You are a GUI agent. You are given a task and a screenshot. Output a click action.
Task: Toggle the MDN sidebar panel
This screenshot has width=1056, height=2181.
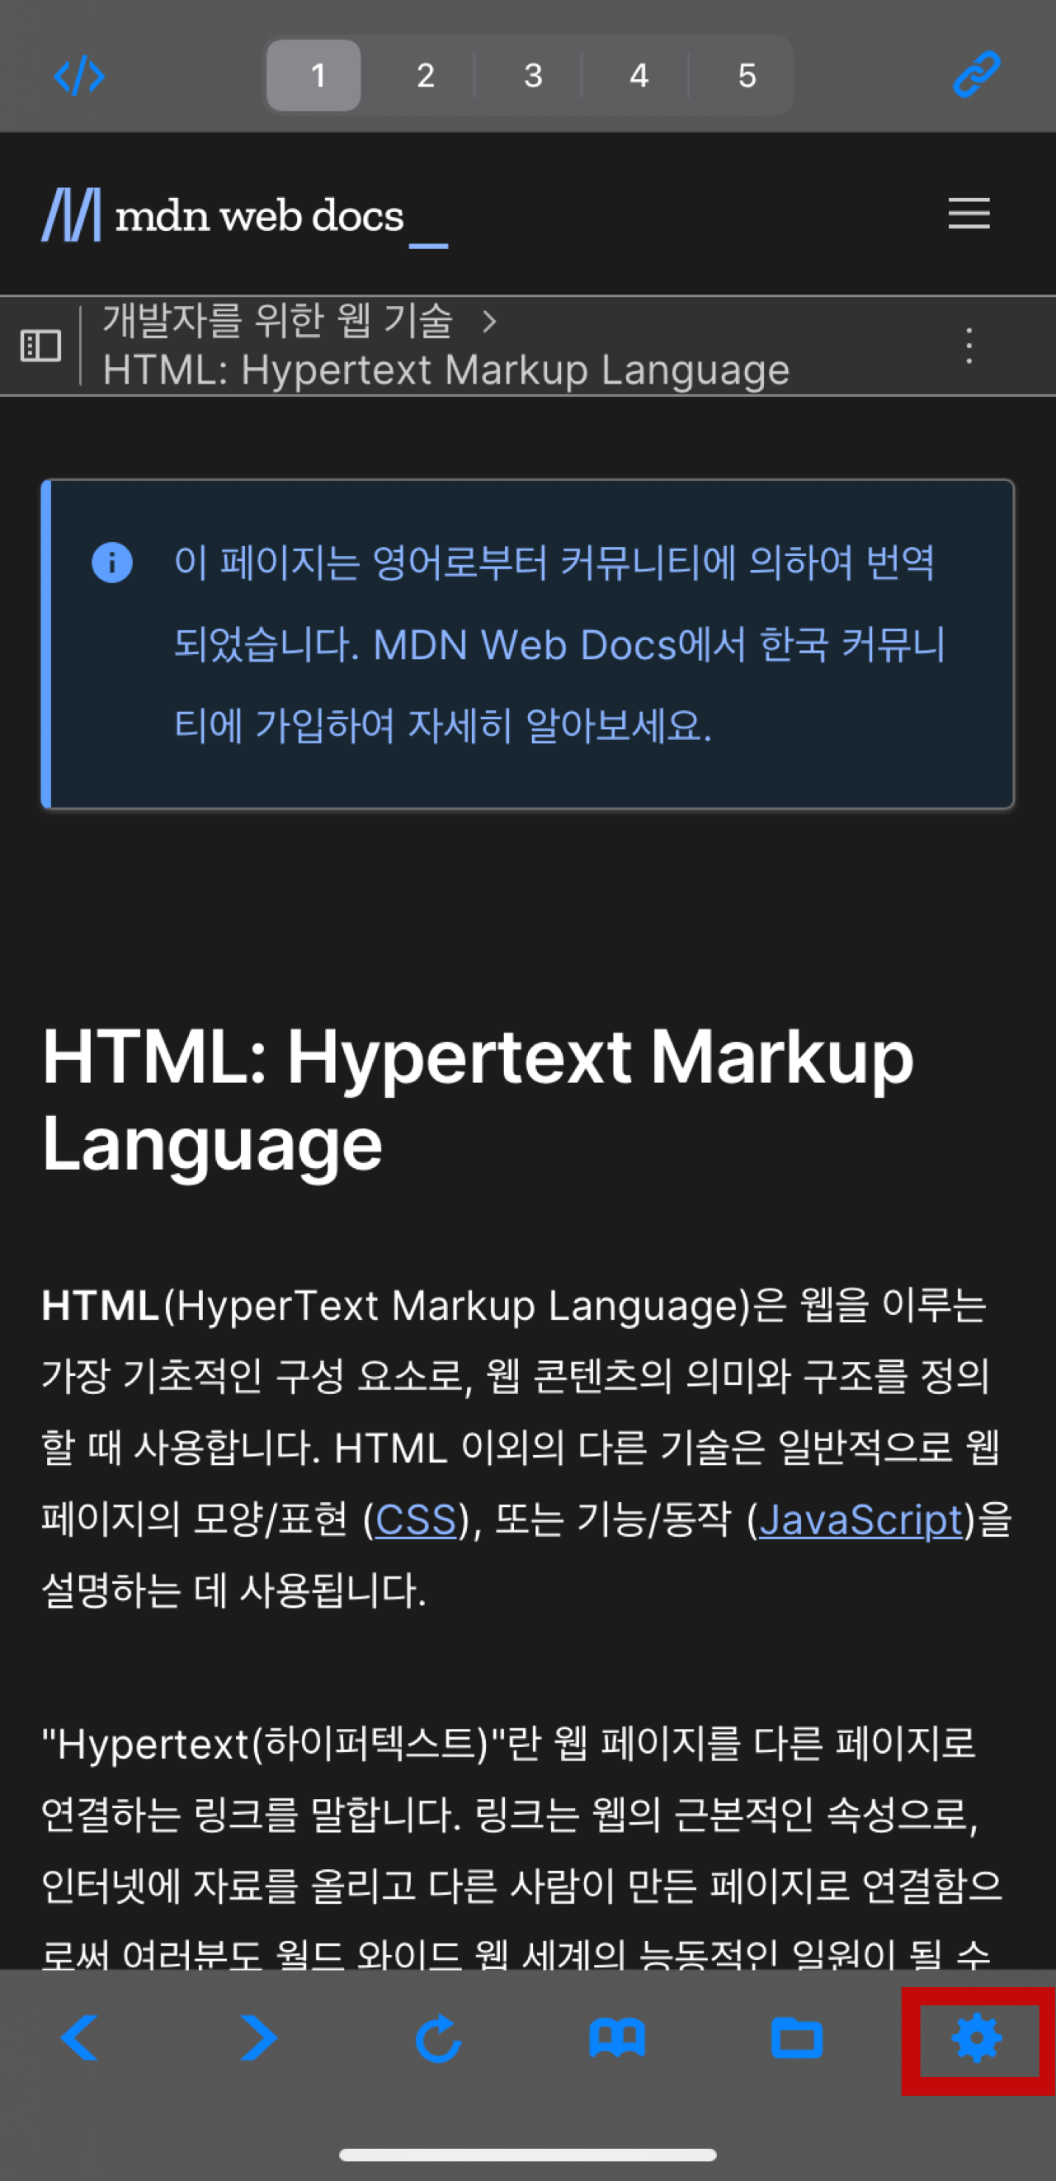tap(40, 346)
